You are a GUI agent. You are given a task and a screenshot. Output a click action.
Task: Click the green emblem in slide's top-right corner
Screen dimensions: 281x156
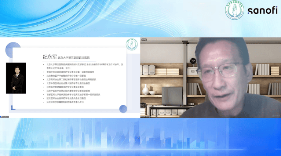click(x=132, y=45)
